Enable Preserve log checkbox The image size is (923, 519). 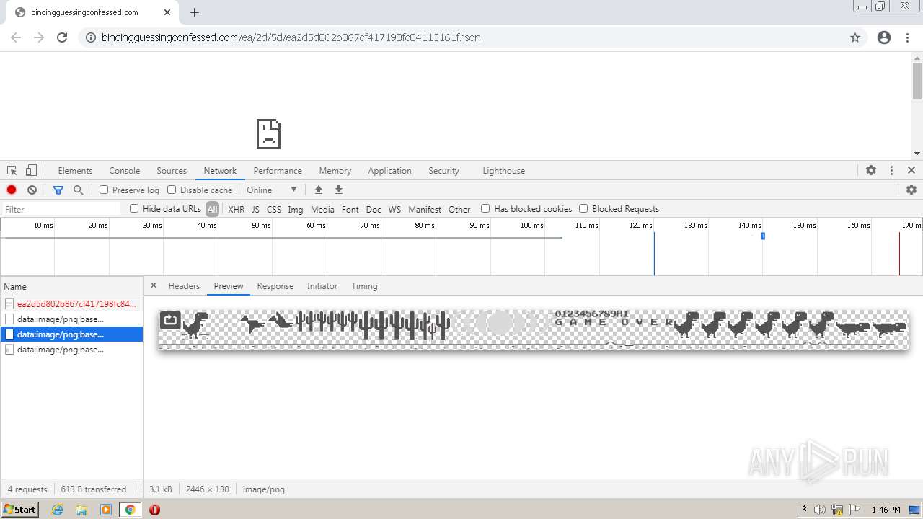click(104, 190)
